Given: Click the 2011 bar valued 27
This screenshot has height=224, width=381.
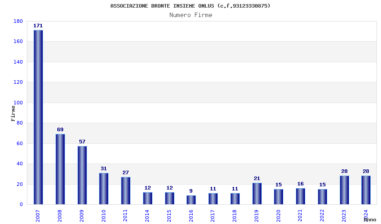Looking at the screenshot, I should tap(126, 190).
